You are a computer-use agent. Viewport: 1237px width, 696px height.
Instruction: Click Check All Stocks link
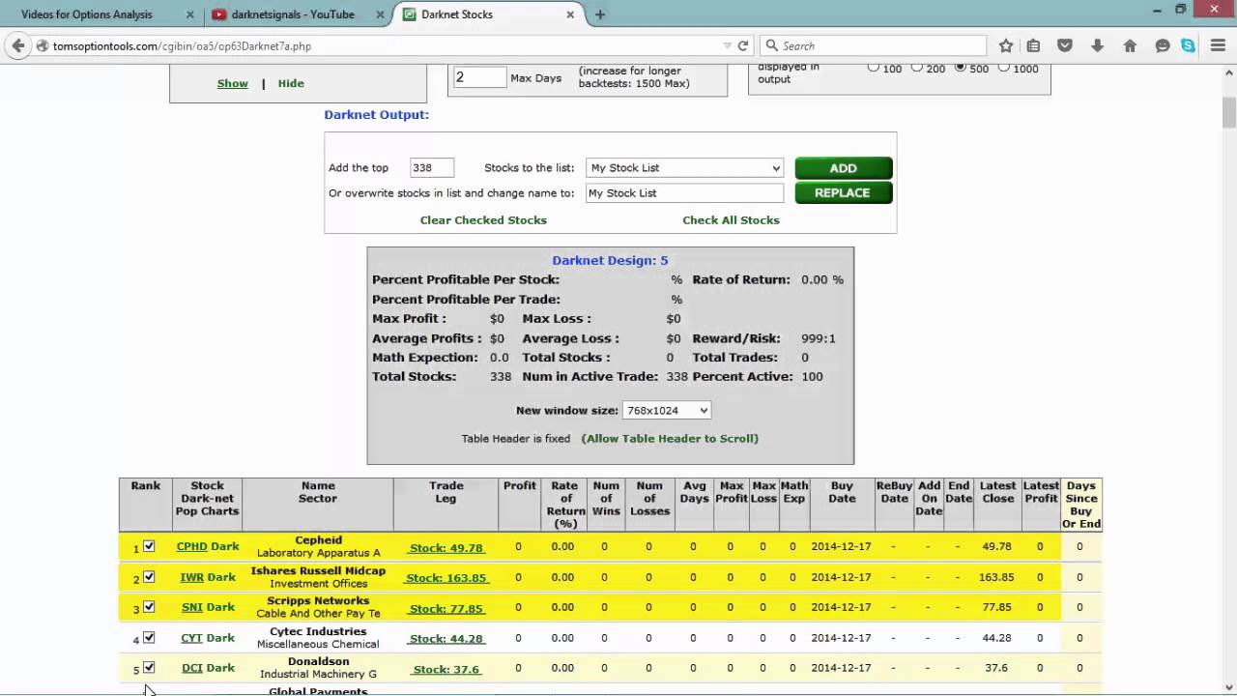point(731,220)
